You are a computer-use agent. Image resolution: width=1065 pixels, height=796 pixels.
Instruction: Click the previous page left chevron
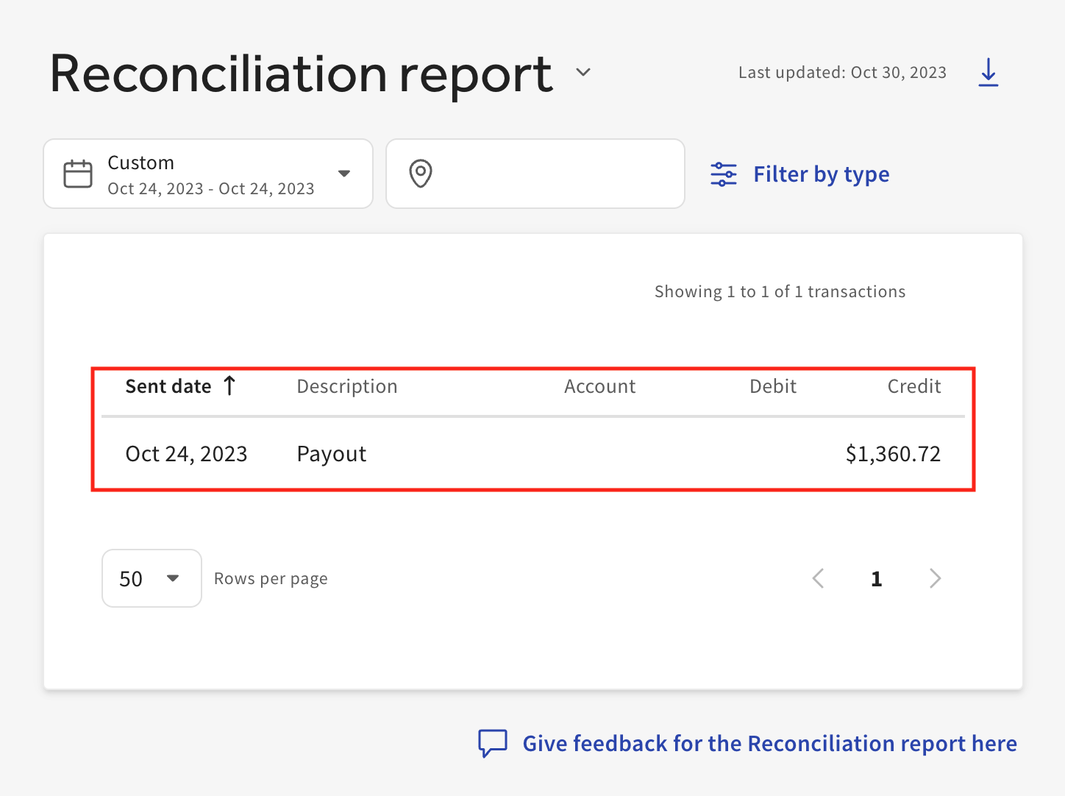tap(818, 578)
